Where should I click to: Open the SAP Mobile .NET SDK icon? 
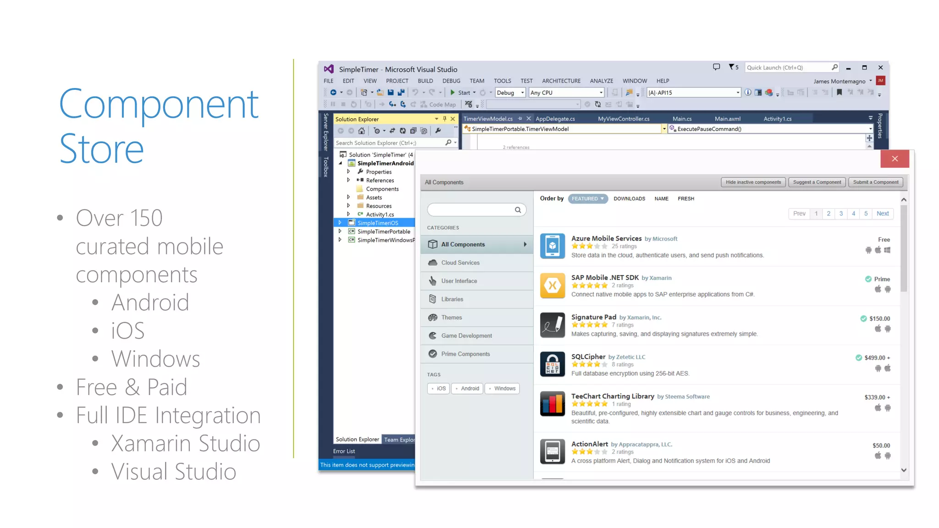point(552,286)
